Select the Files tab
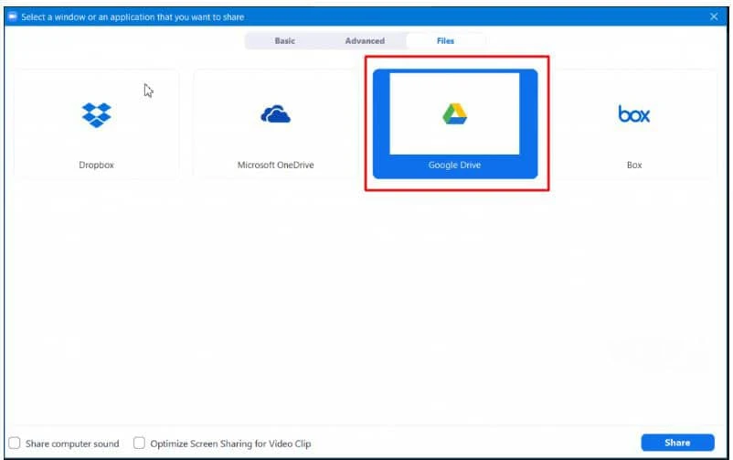The image size is (733, 460). [x=445, y=41]
